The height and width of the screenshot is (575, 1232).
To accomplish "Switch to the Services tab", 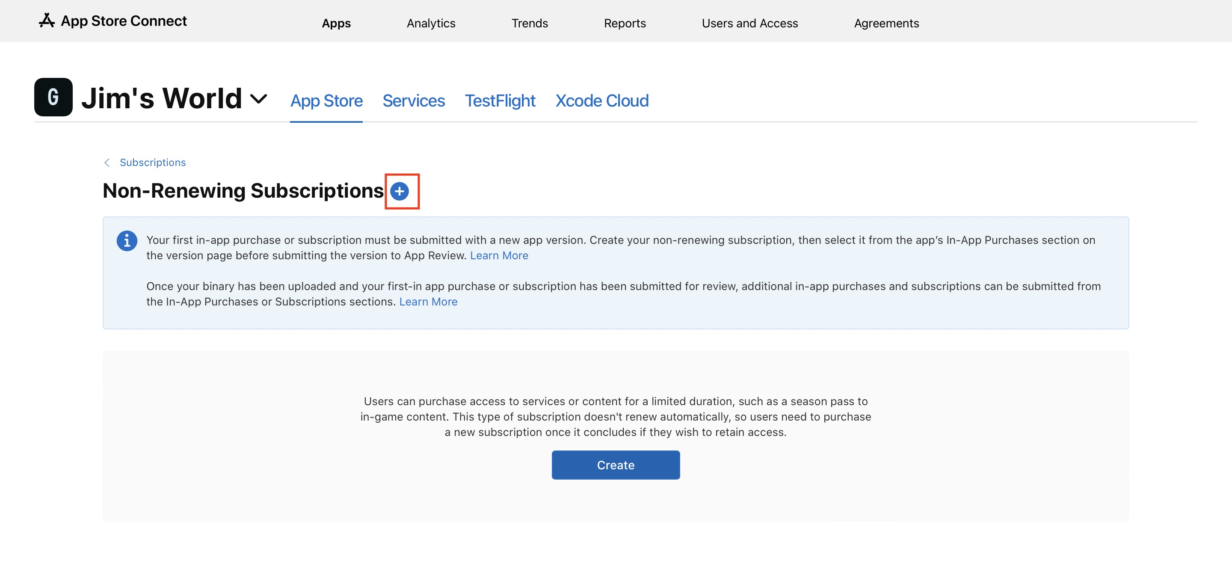I will 413,101.
